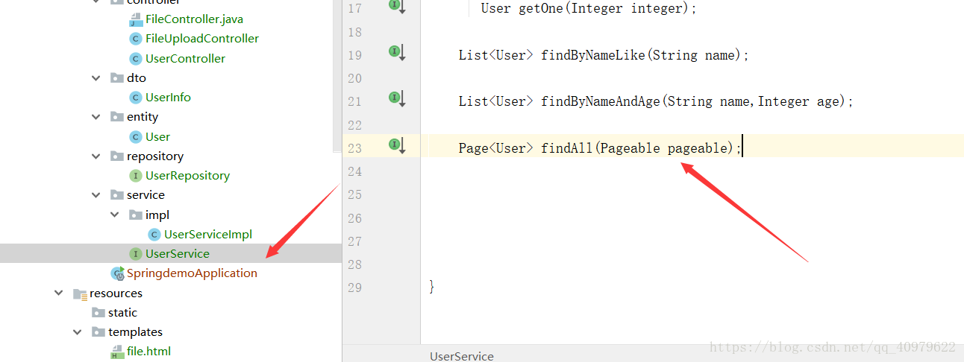Click findAll method name on line 23
The image size is (964, 362).
pos(566,148)
